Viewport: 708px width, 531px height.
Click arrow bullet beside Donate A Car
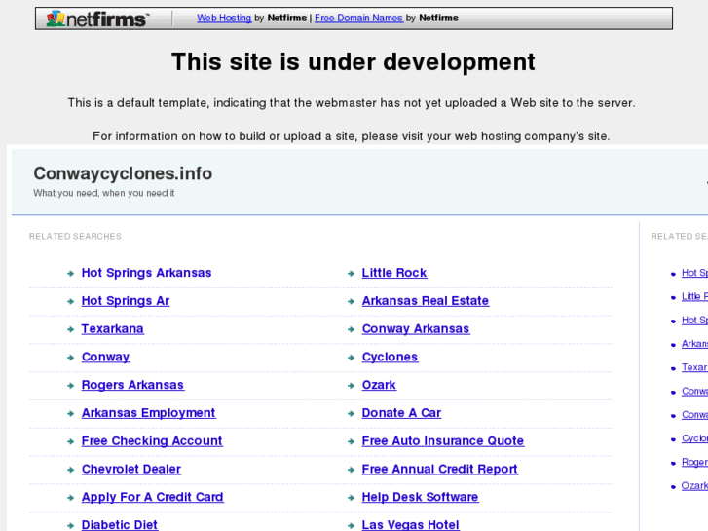[351, 413]
